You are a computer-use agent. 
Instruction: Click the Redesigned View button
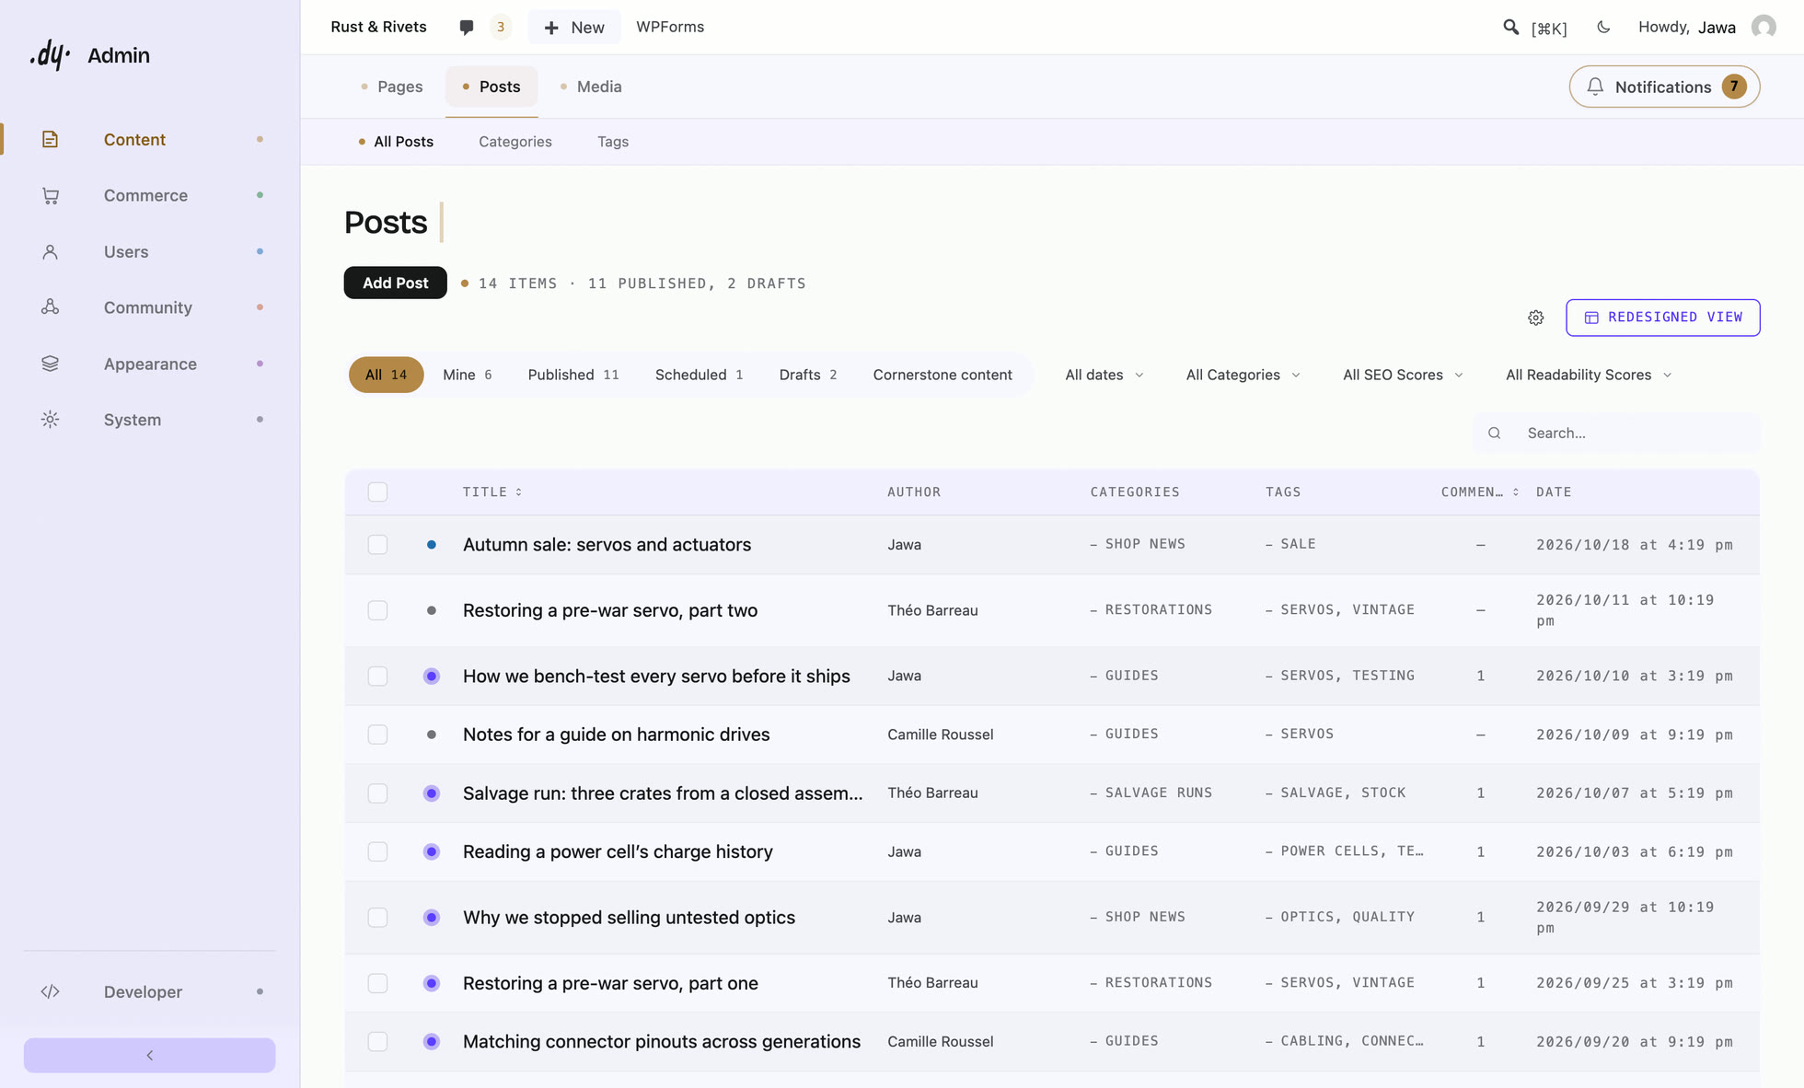click(x=1662, y=318)
